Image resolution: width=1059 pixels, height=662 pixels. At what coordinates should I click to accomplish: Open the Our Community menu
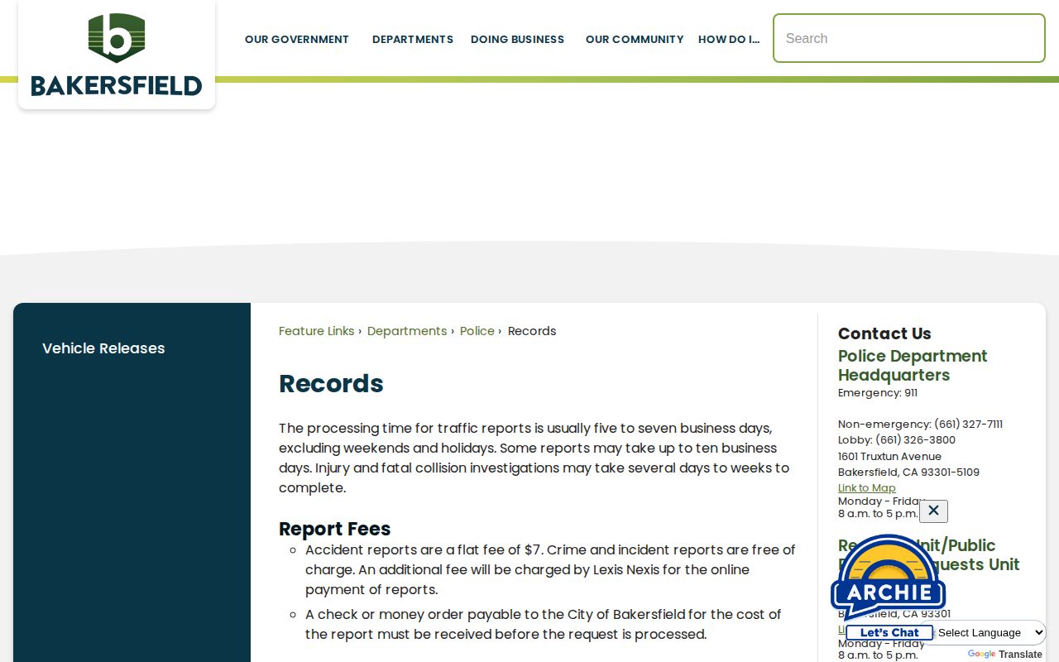tap(635, 39)
